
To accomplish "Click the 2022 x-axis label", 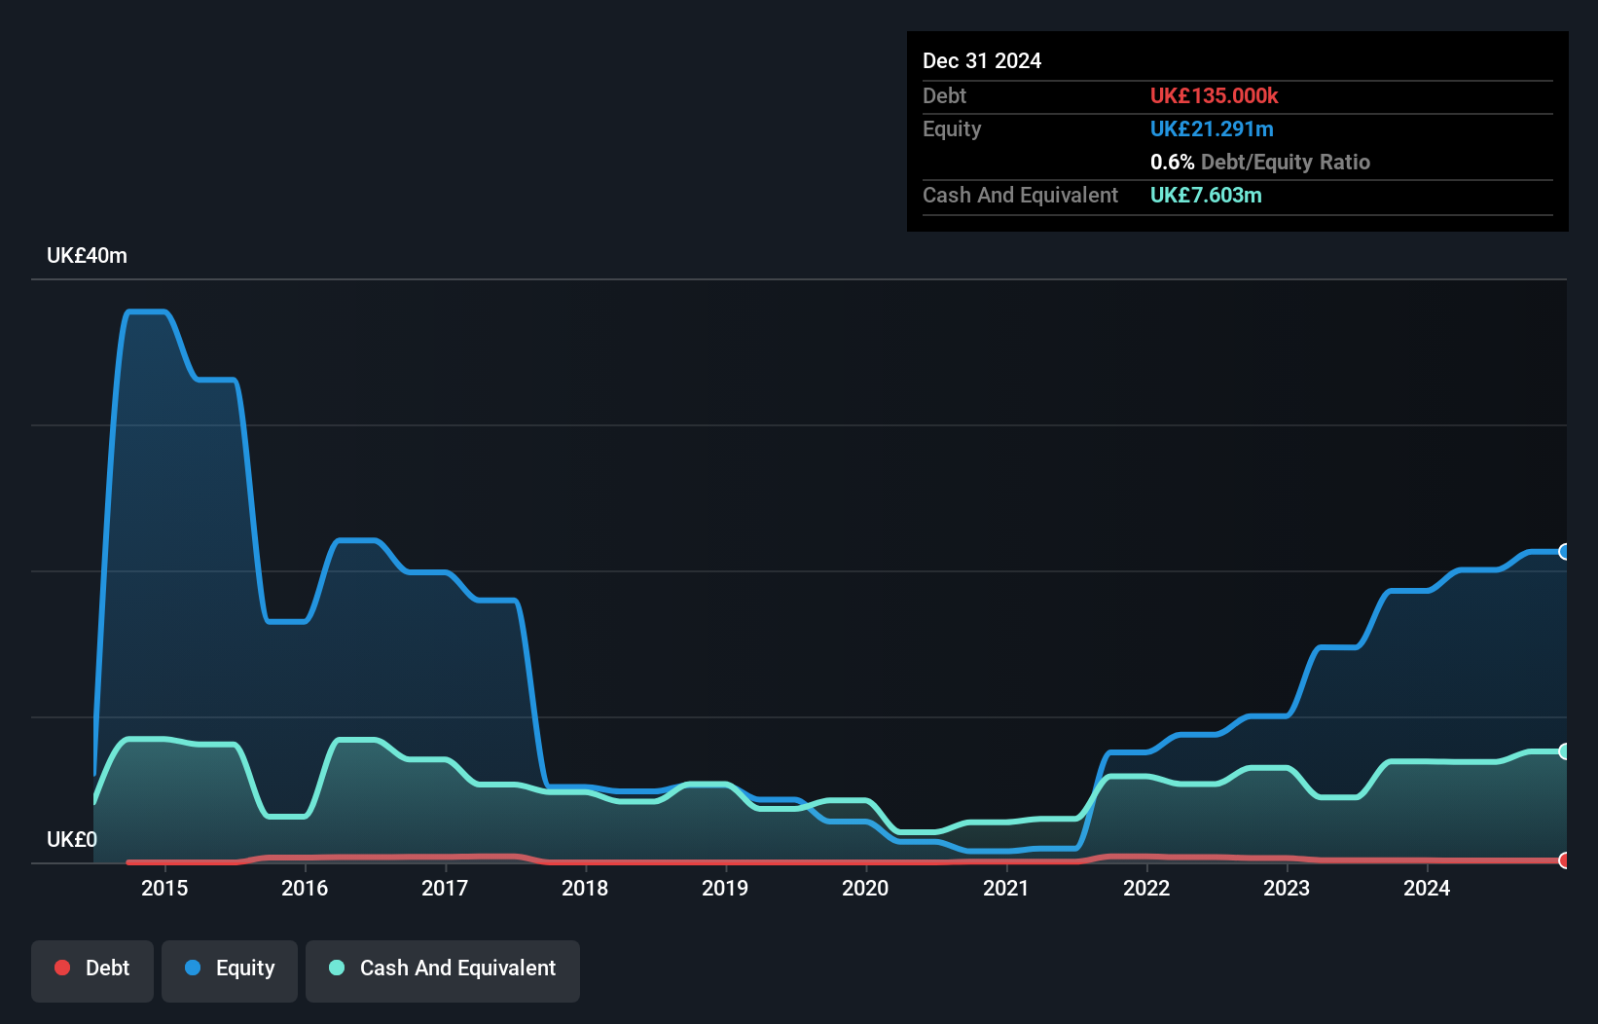I will tap(1146, 888).
